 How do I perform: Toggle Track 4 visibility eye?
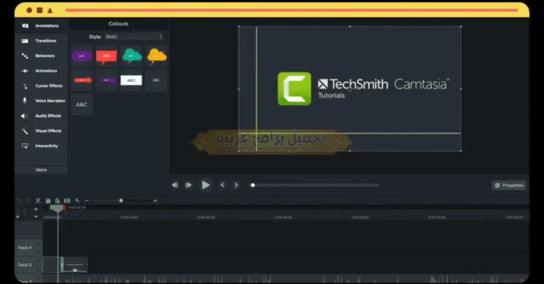tap(38, 244)
